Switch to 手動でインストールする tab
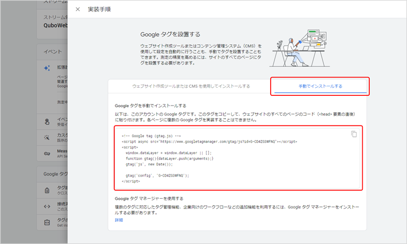This screenshot has width=407, height=244. click(320, 86)
